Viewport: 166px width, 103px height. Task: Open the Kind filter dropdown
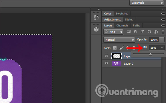click(113, 32)
